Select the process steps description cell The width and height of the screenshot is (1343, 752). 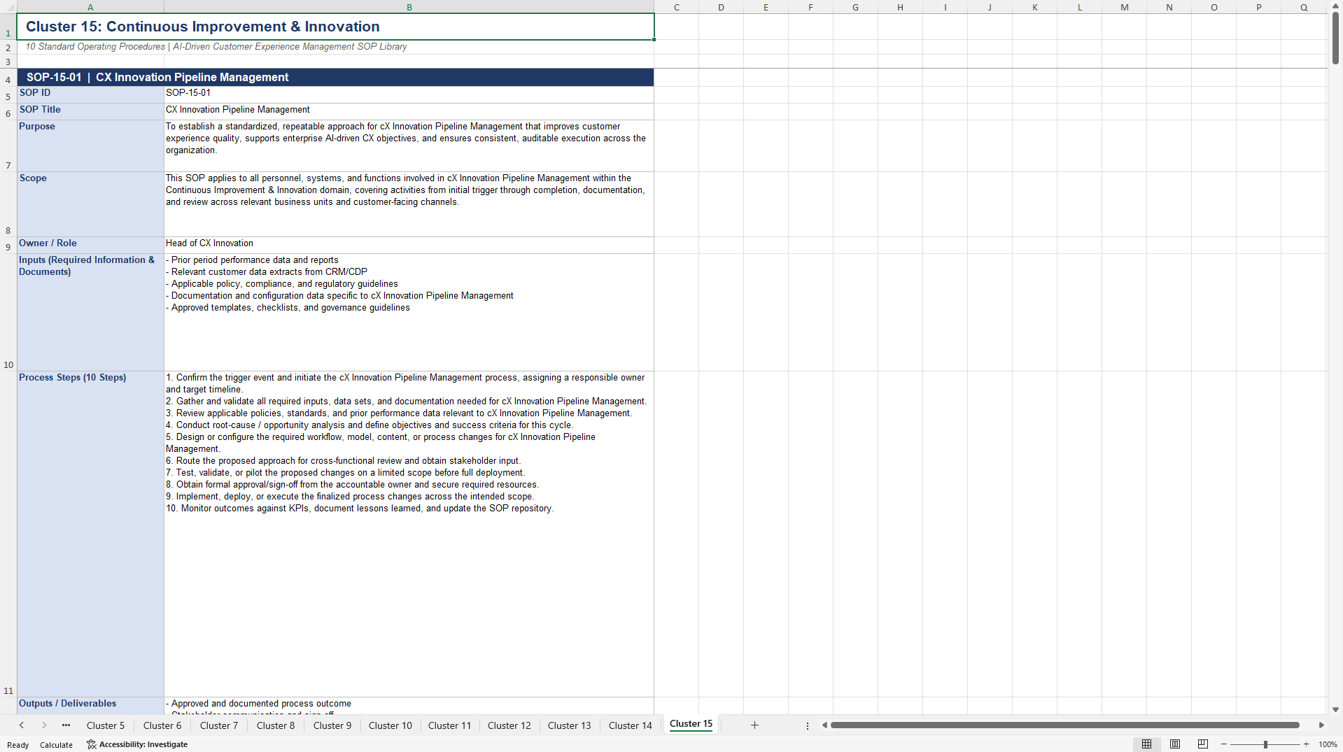pos(409,534)
